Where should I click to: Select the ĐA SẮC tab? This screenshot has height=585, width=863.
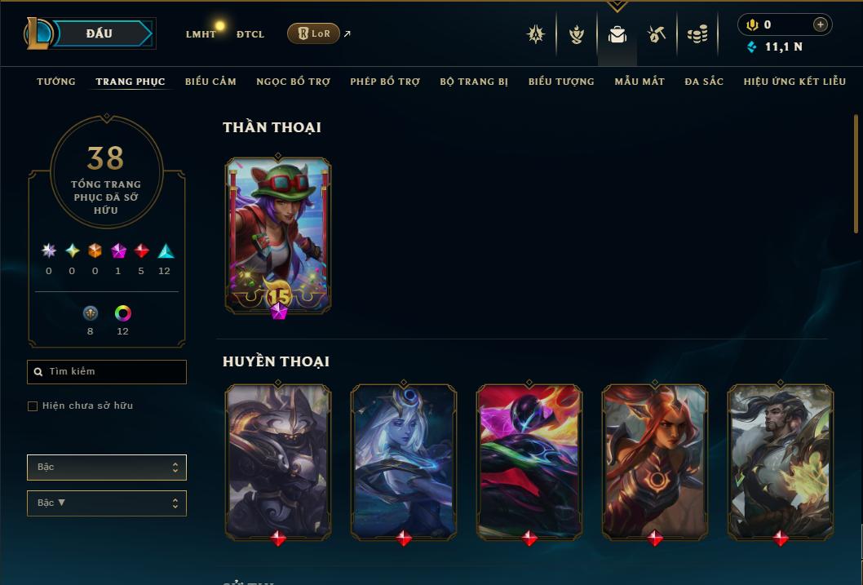click(704, 82)
